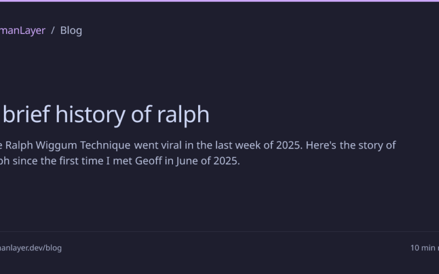Click the word "of" in the headline
This screenshot has width=439, height=274.
[142, 115]
